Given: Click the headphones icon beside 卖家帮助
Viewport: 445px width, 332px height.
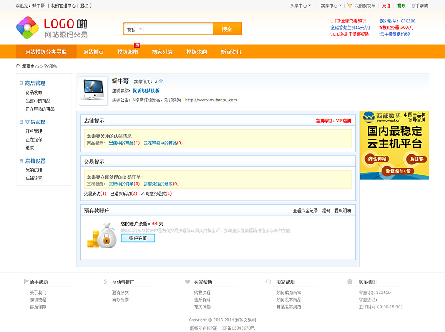Looking at the screenshot, I should tap(268, 282).
